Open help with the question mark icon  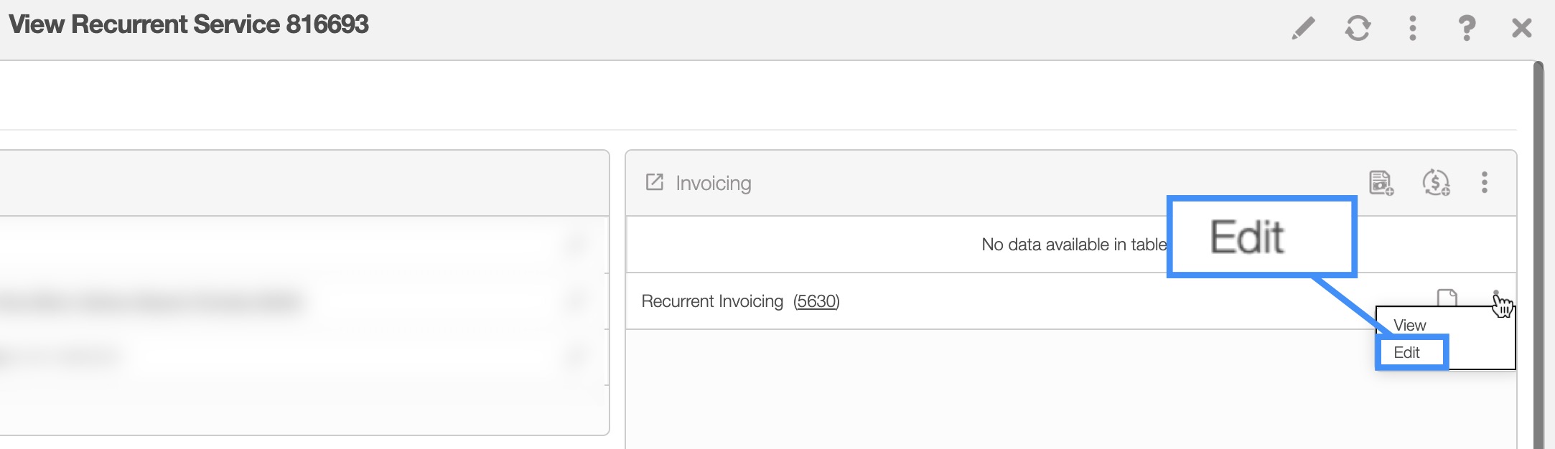pos(1467,28)
